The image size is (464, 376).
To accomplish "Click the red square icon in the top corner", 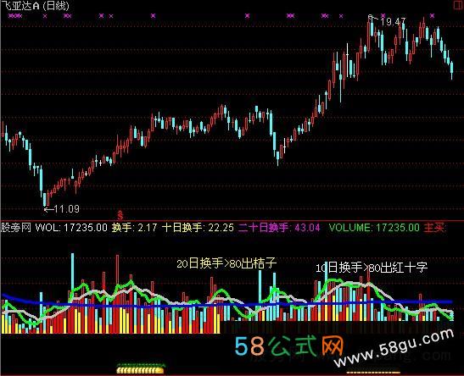I will [x=459, y=5].
